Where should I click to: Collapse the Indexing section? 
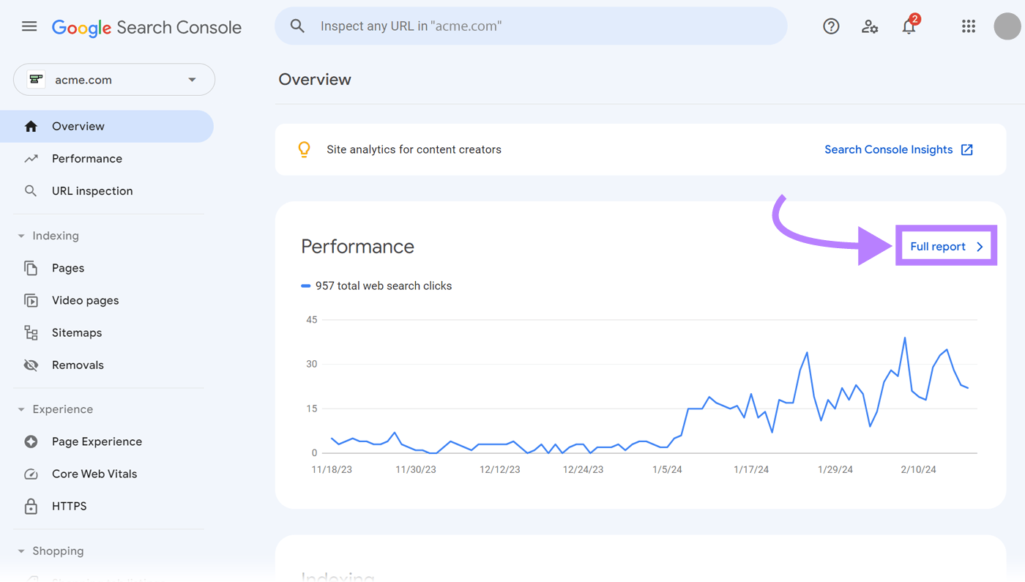coord(20,236)
